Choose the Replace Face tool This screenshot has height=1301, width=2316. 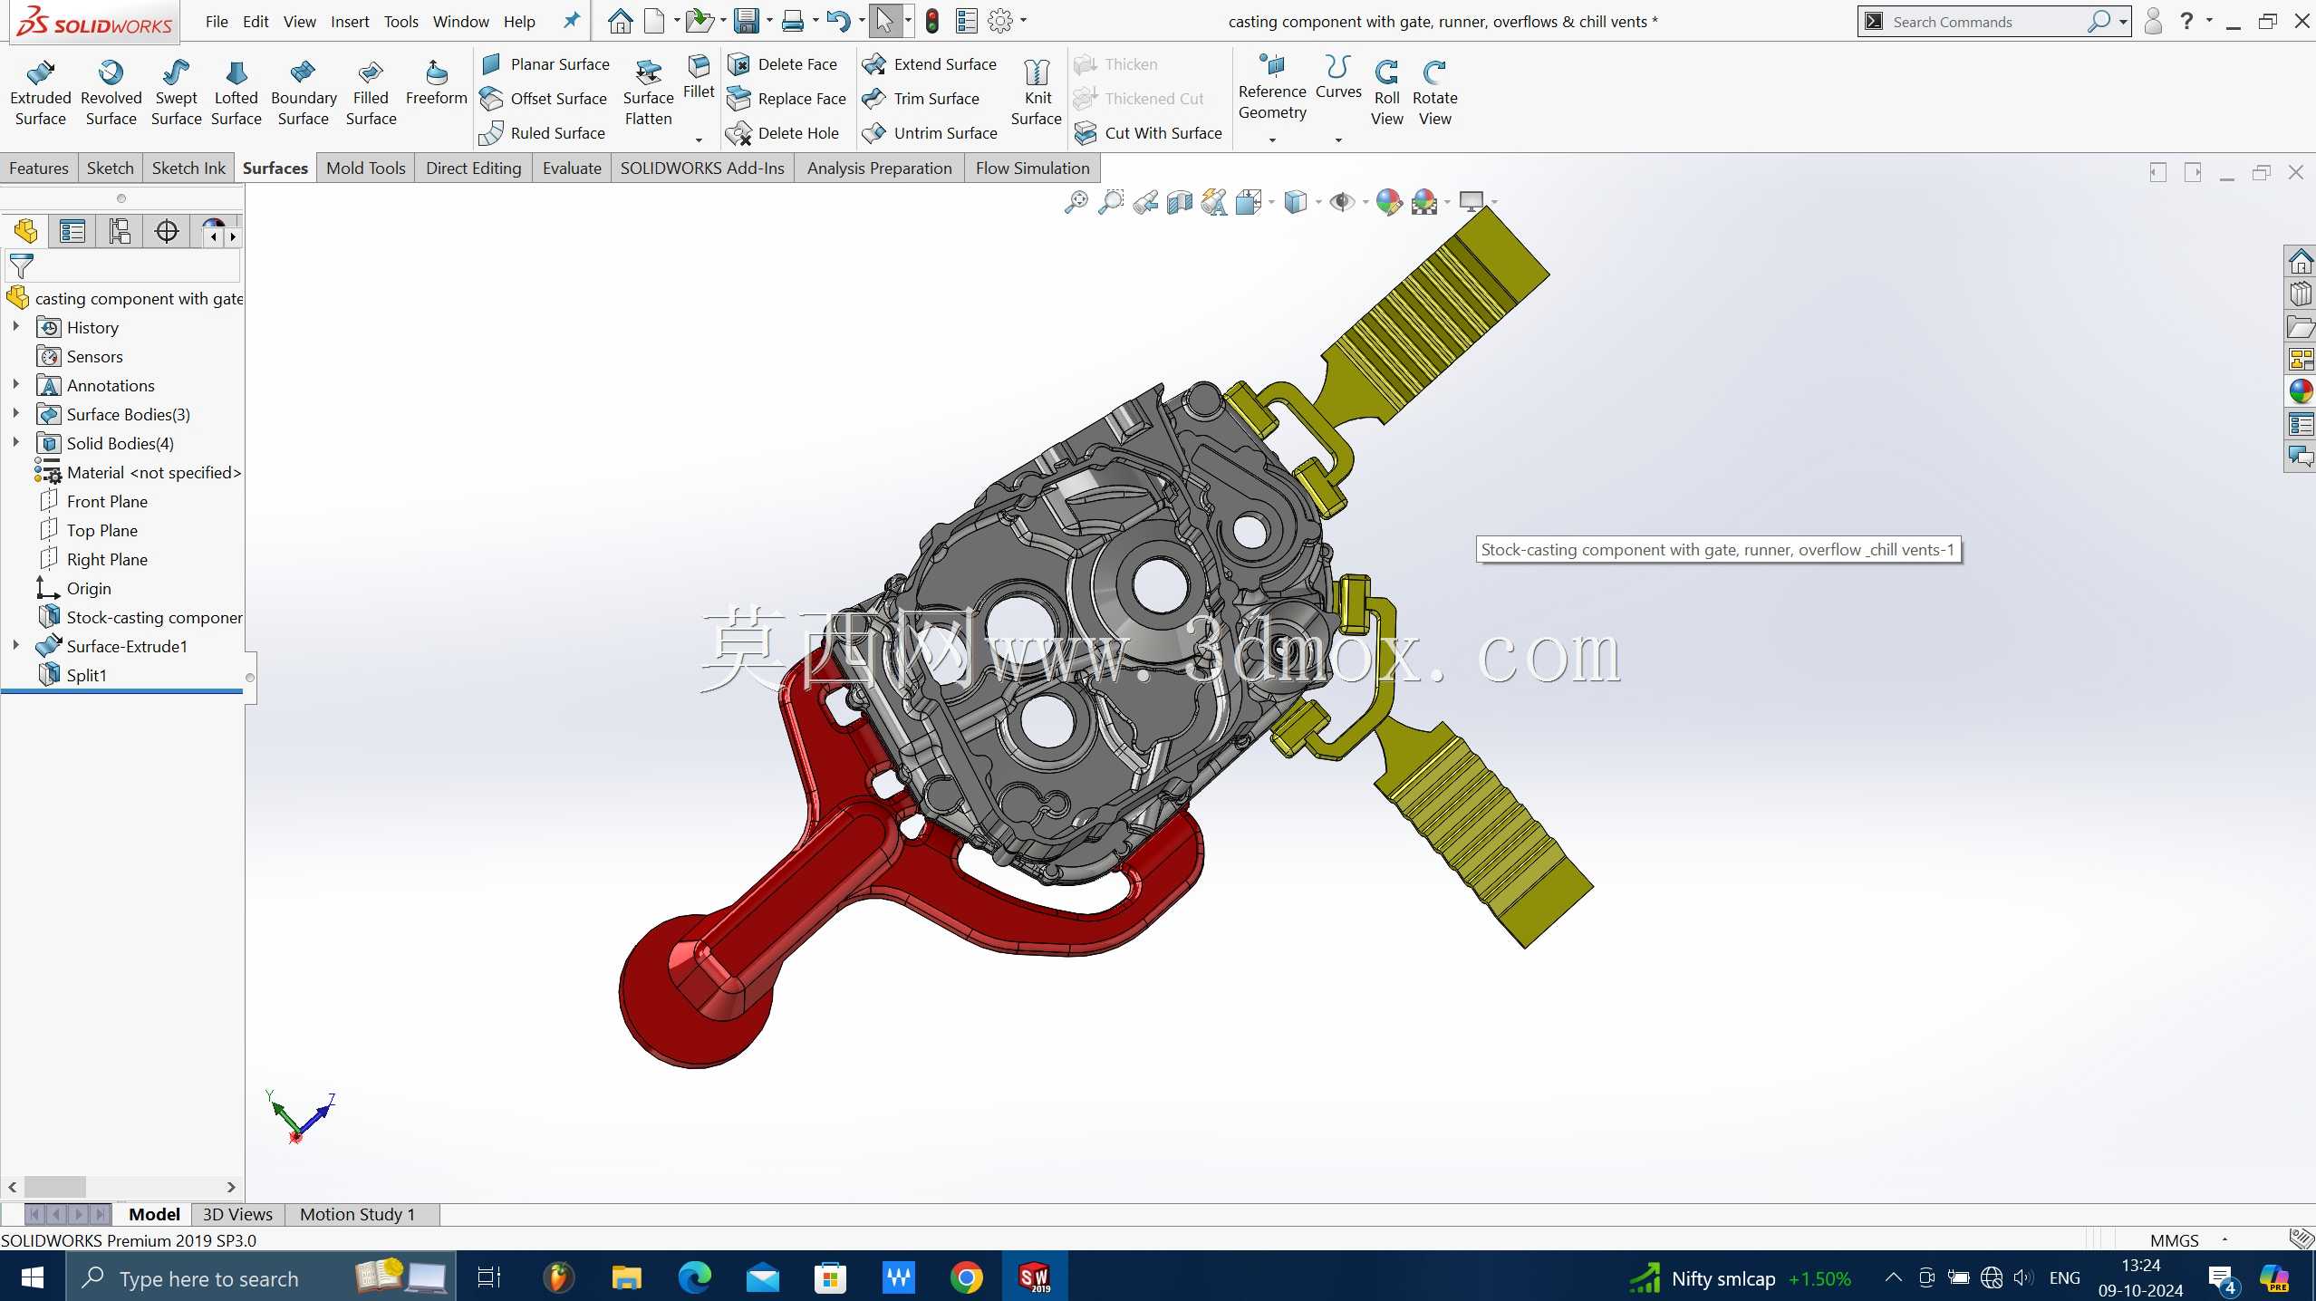pos(787,99)
